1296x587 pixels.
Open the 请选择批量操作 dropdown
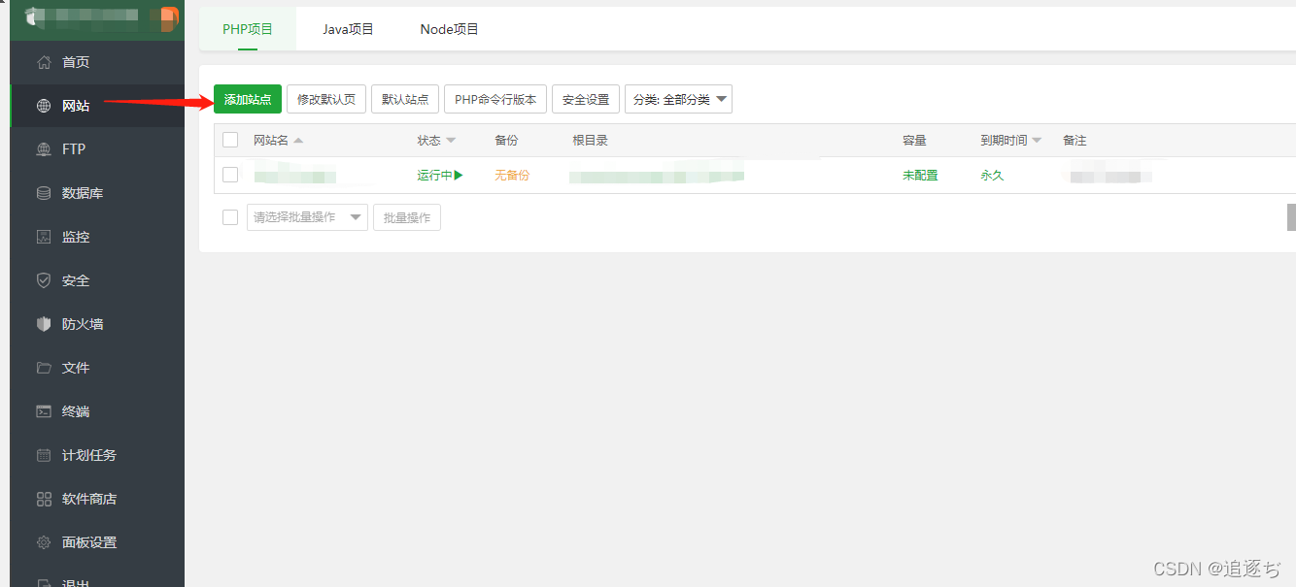tap(306, 216)
